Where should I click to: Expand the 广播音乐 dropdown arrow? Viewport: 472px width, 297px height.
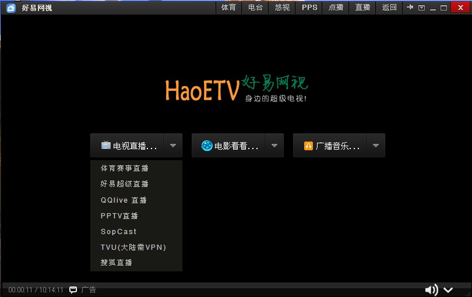click(376, 146)
